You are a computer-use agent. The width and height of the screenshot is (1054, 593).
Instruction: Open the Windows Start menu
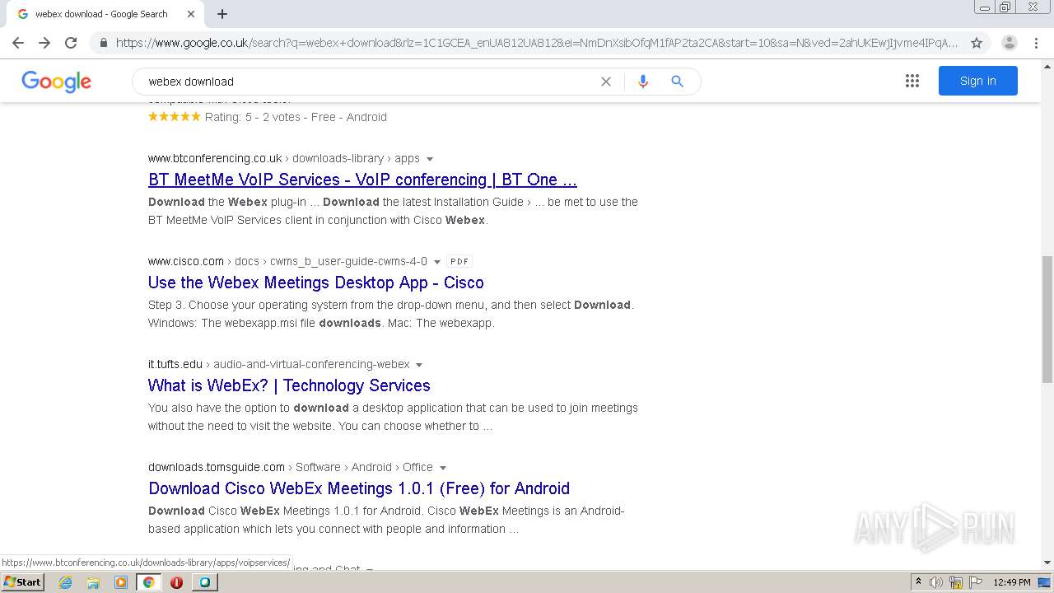point(22,581)
